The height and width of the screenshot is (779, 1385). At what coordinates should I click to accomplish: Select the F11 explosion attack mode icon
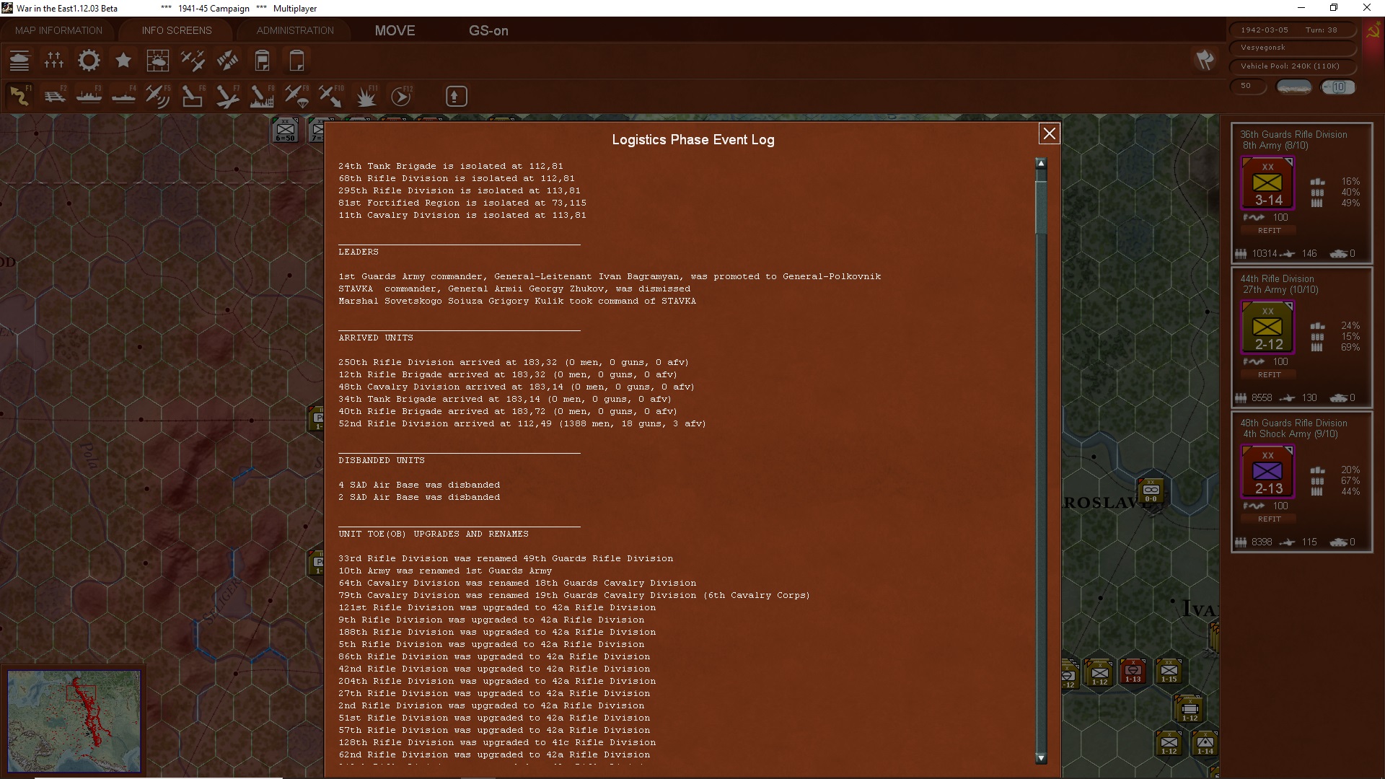(366, 96)
